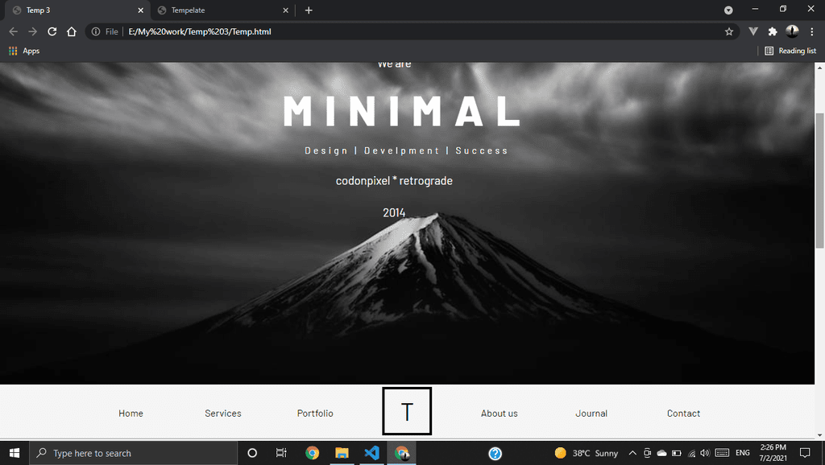
Task: Open the volume speaker icon
Action: [x=705, y=453]
